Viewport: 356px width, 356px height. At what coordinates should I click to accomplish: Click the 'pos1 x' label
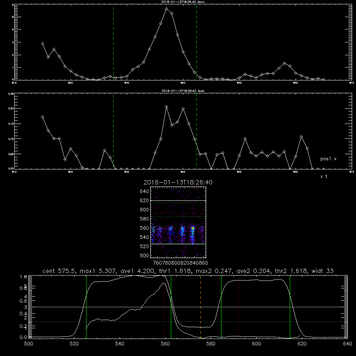coord(328,159)
